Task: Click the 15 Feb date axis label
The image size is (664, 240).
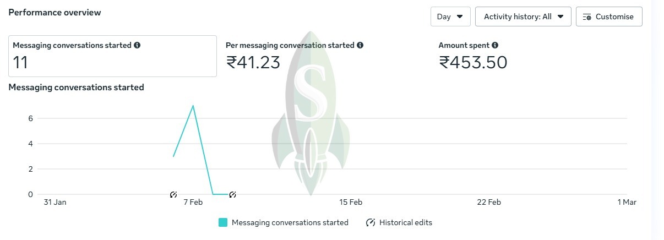Action: [351, 203]
